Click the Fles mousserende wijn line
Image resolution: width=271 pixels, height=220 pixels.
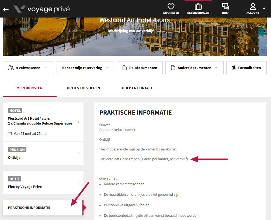(138, 149)
